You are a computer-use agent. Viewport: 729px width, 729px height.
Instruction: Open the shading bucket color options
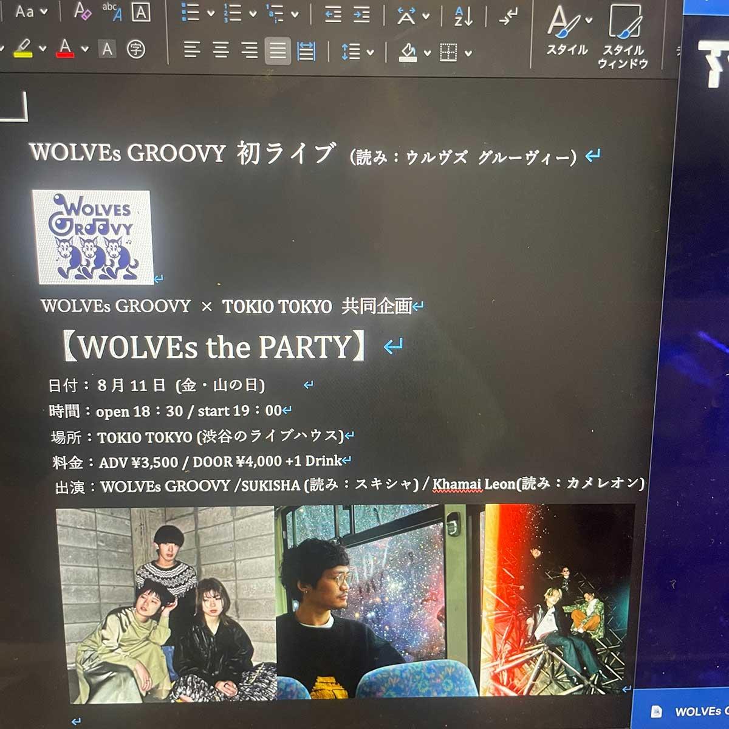426,53
